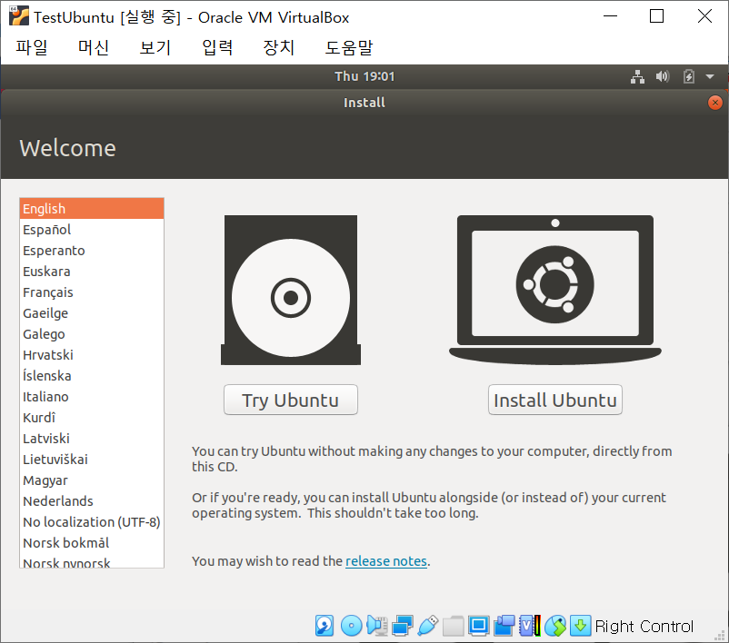Click the optical disc status icon

point(352,626)
